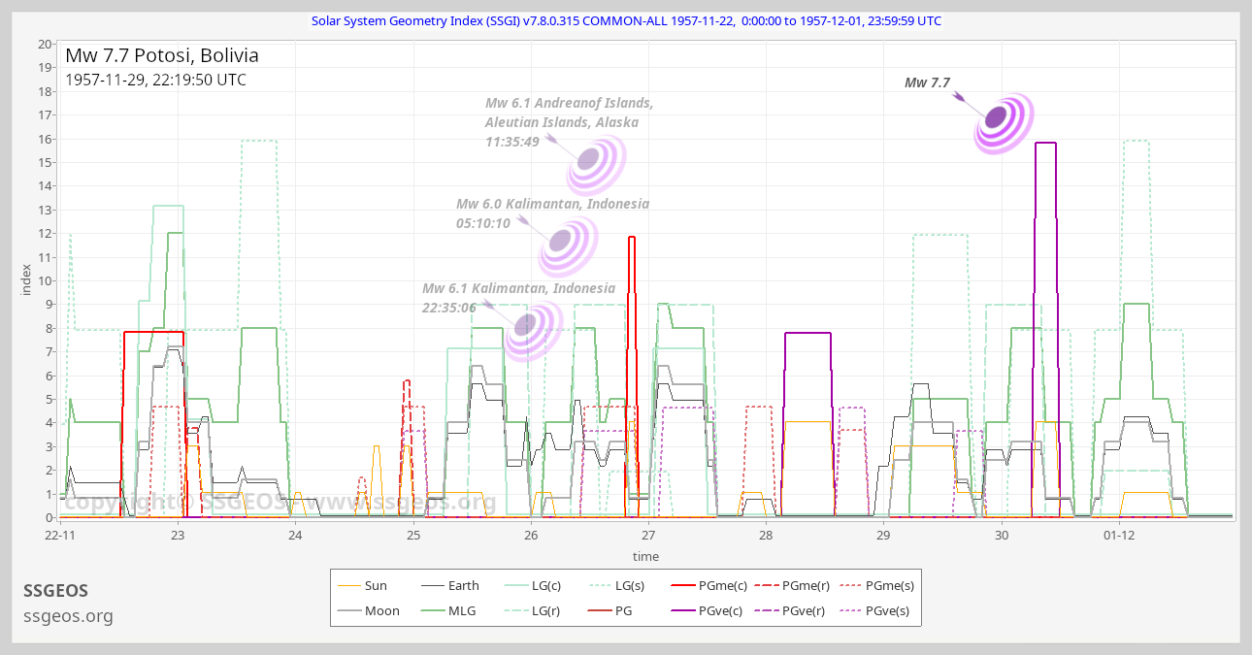This screenshot has width=1252, height=655.
Task: Click the '01-12' x-axis tick label
Action: point(1119,535)
